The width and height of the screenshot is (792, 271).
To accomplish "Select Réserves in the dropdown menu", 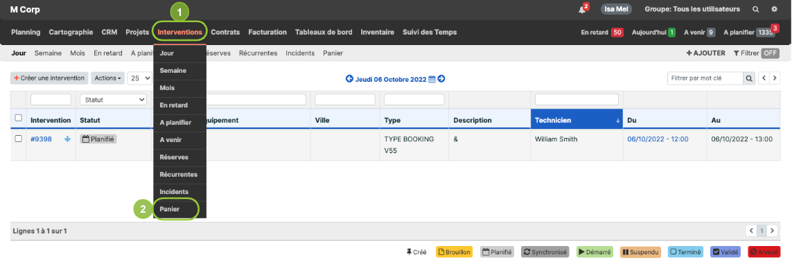I will 180,157.
